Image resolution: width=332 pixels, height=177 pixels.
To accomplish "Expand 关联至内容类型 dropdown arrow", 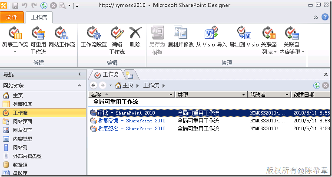I will click(x=303, y=52).
